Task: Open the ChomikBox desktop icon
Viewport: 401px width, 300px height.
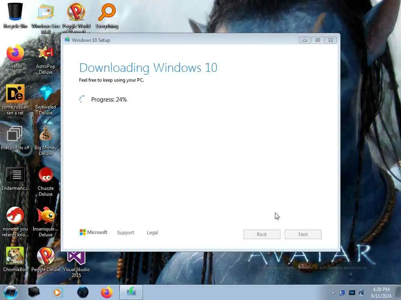Action: (x=15, y=259)
